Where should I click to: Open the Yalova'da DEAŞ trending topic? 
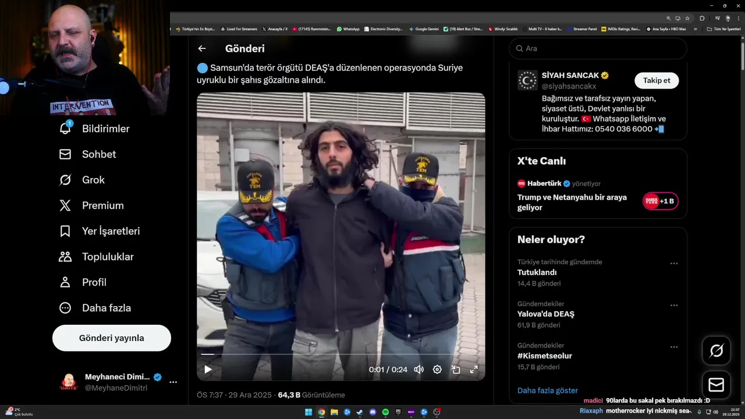(x=546, y=314)
